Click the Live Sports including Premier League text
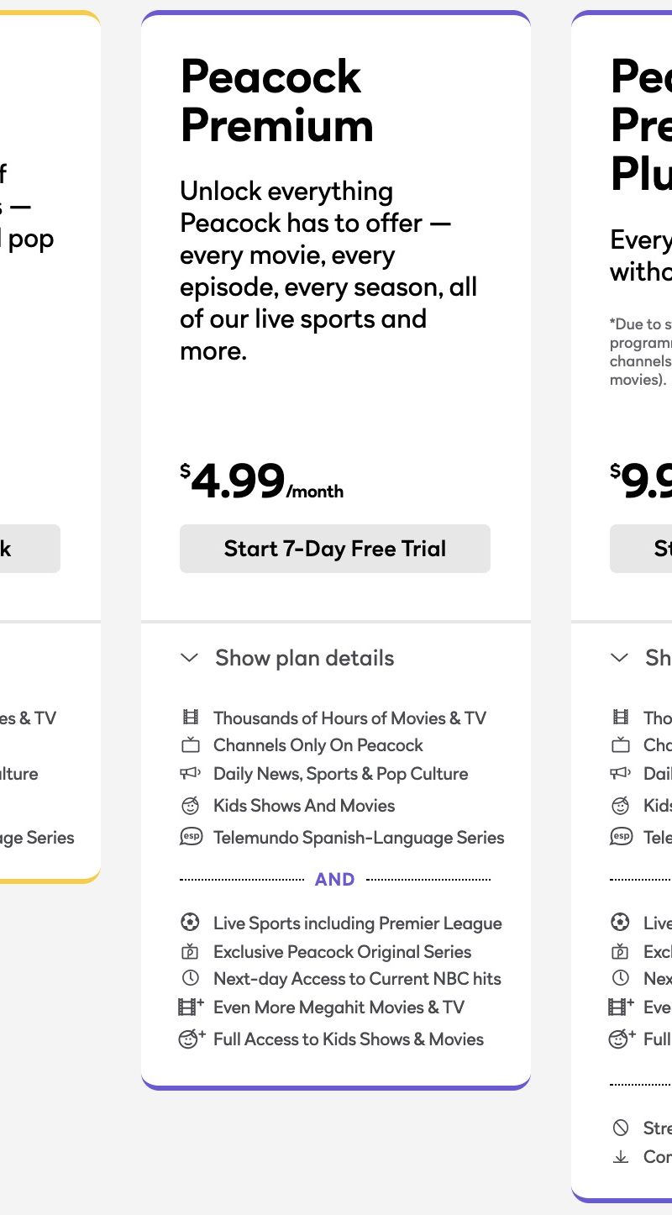This screenshot has width=672, height=1215. [357, 923]
